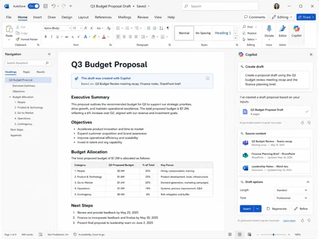Screen dimensions: 319x239
Task: Collapse Budget Allocation heading in Navigation
Action: [x=10, y=97]
